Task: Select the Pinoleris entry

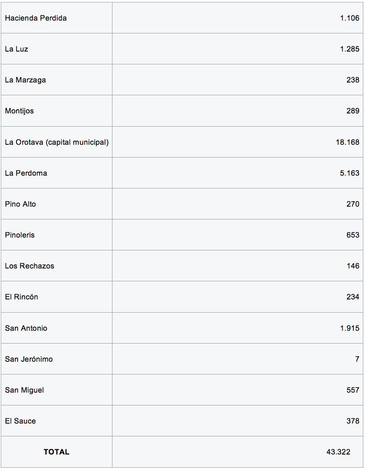Action: click(20, 235)
